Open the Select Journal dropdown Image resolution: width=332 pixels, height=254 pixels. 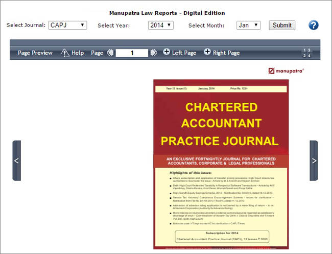tap(67, 25)
